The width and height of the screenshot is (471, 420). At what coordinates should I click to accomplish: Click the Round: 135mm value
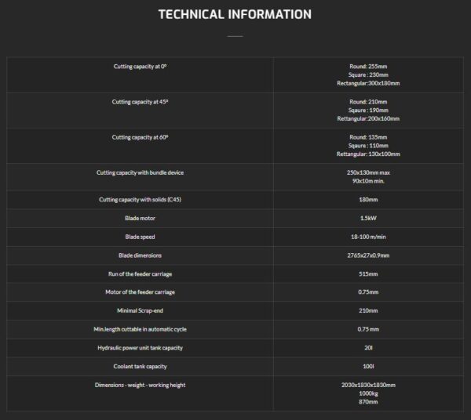click(x=368, y=137)
